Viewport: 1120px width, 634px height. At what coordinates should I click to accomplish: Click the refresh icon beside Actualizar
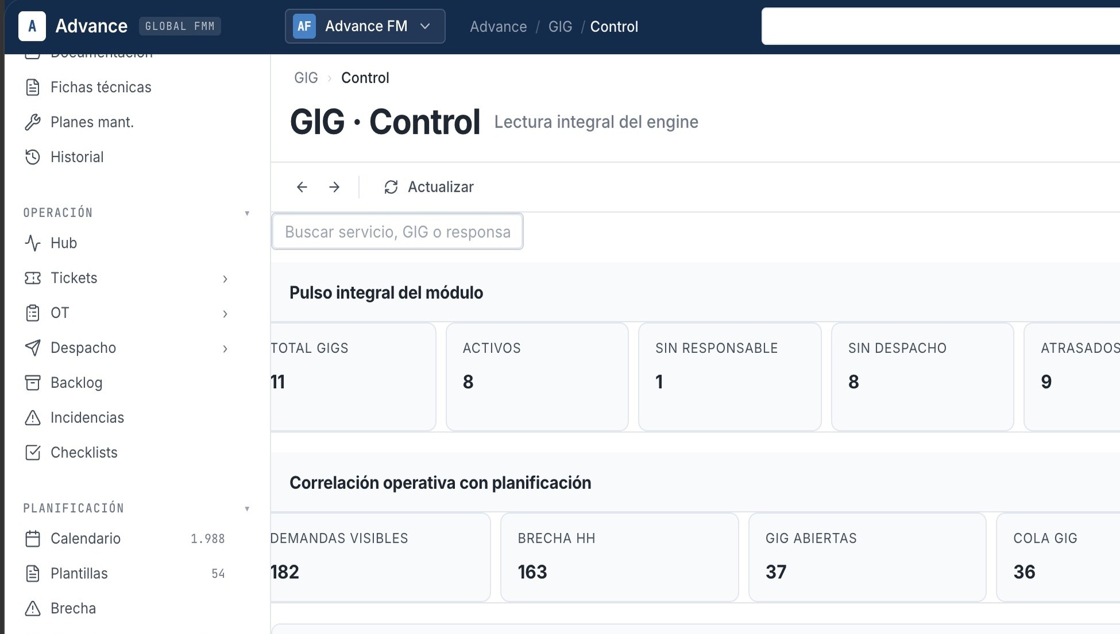tap(391, 187)
